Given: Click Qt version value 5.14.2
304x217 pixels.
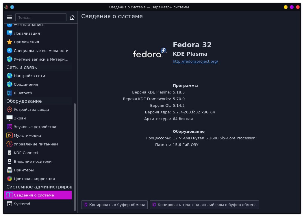Looking at the screenshot, I should (x=179, y=106).
